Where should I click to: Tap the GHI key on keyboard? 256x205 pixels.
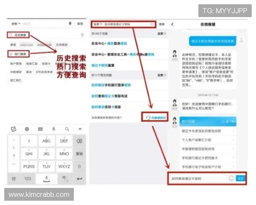[29, 154]
